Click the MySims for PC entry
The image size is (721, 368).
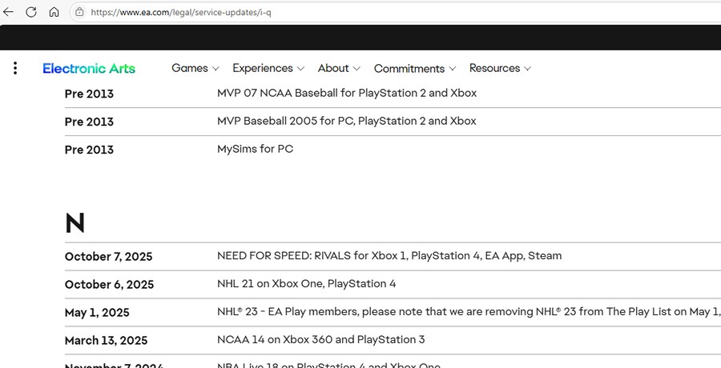pyautogui.click(x=255, y=150)
